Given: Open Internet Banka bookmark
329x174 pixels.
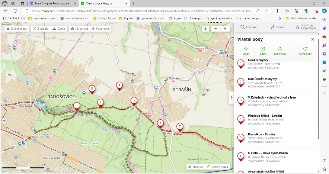Looking at the screenshot, I should point(75,19).
